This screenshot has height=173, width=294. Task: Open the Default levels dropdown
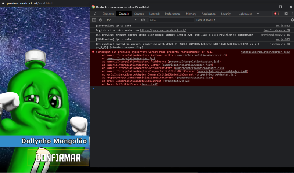(206, 20)
